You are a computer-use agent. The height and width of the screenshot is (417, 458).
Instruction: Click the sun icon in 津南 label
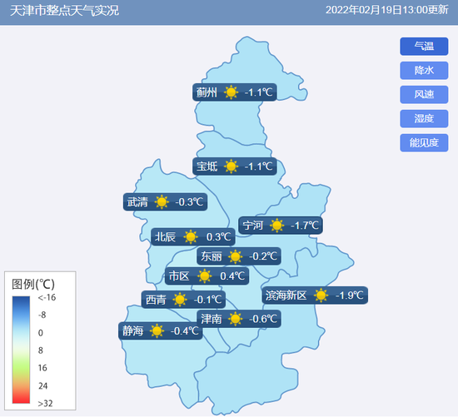pyautogui.click(x=235, y=319)
